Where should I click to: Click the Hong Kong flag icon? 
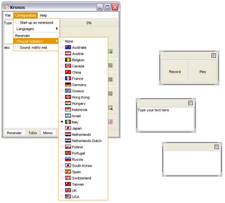click(x=68, y=97)
